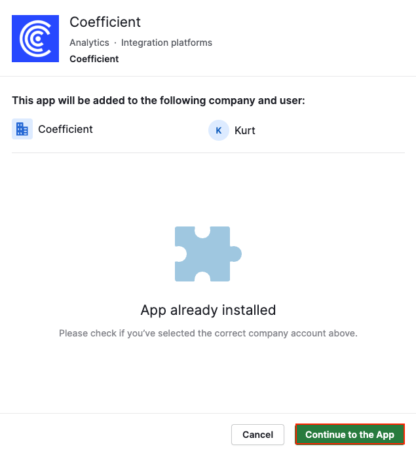416x451 pixels.
Task: Click the 'Please check' company account message
Action: (x=208, y=333)
